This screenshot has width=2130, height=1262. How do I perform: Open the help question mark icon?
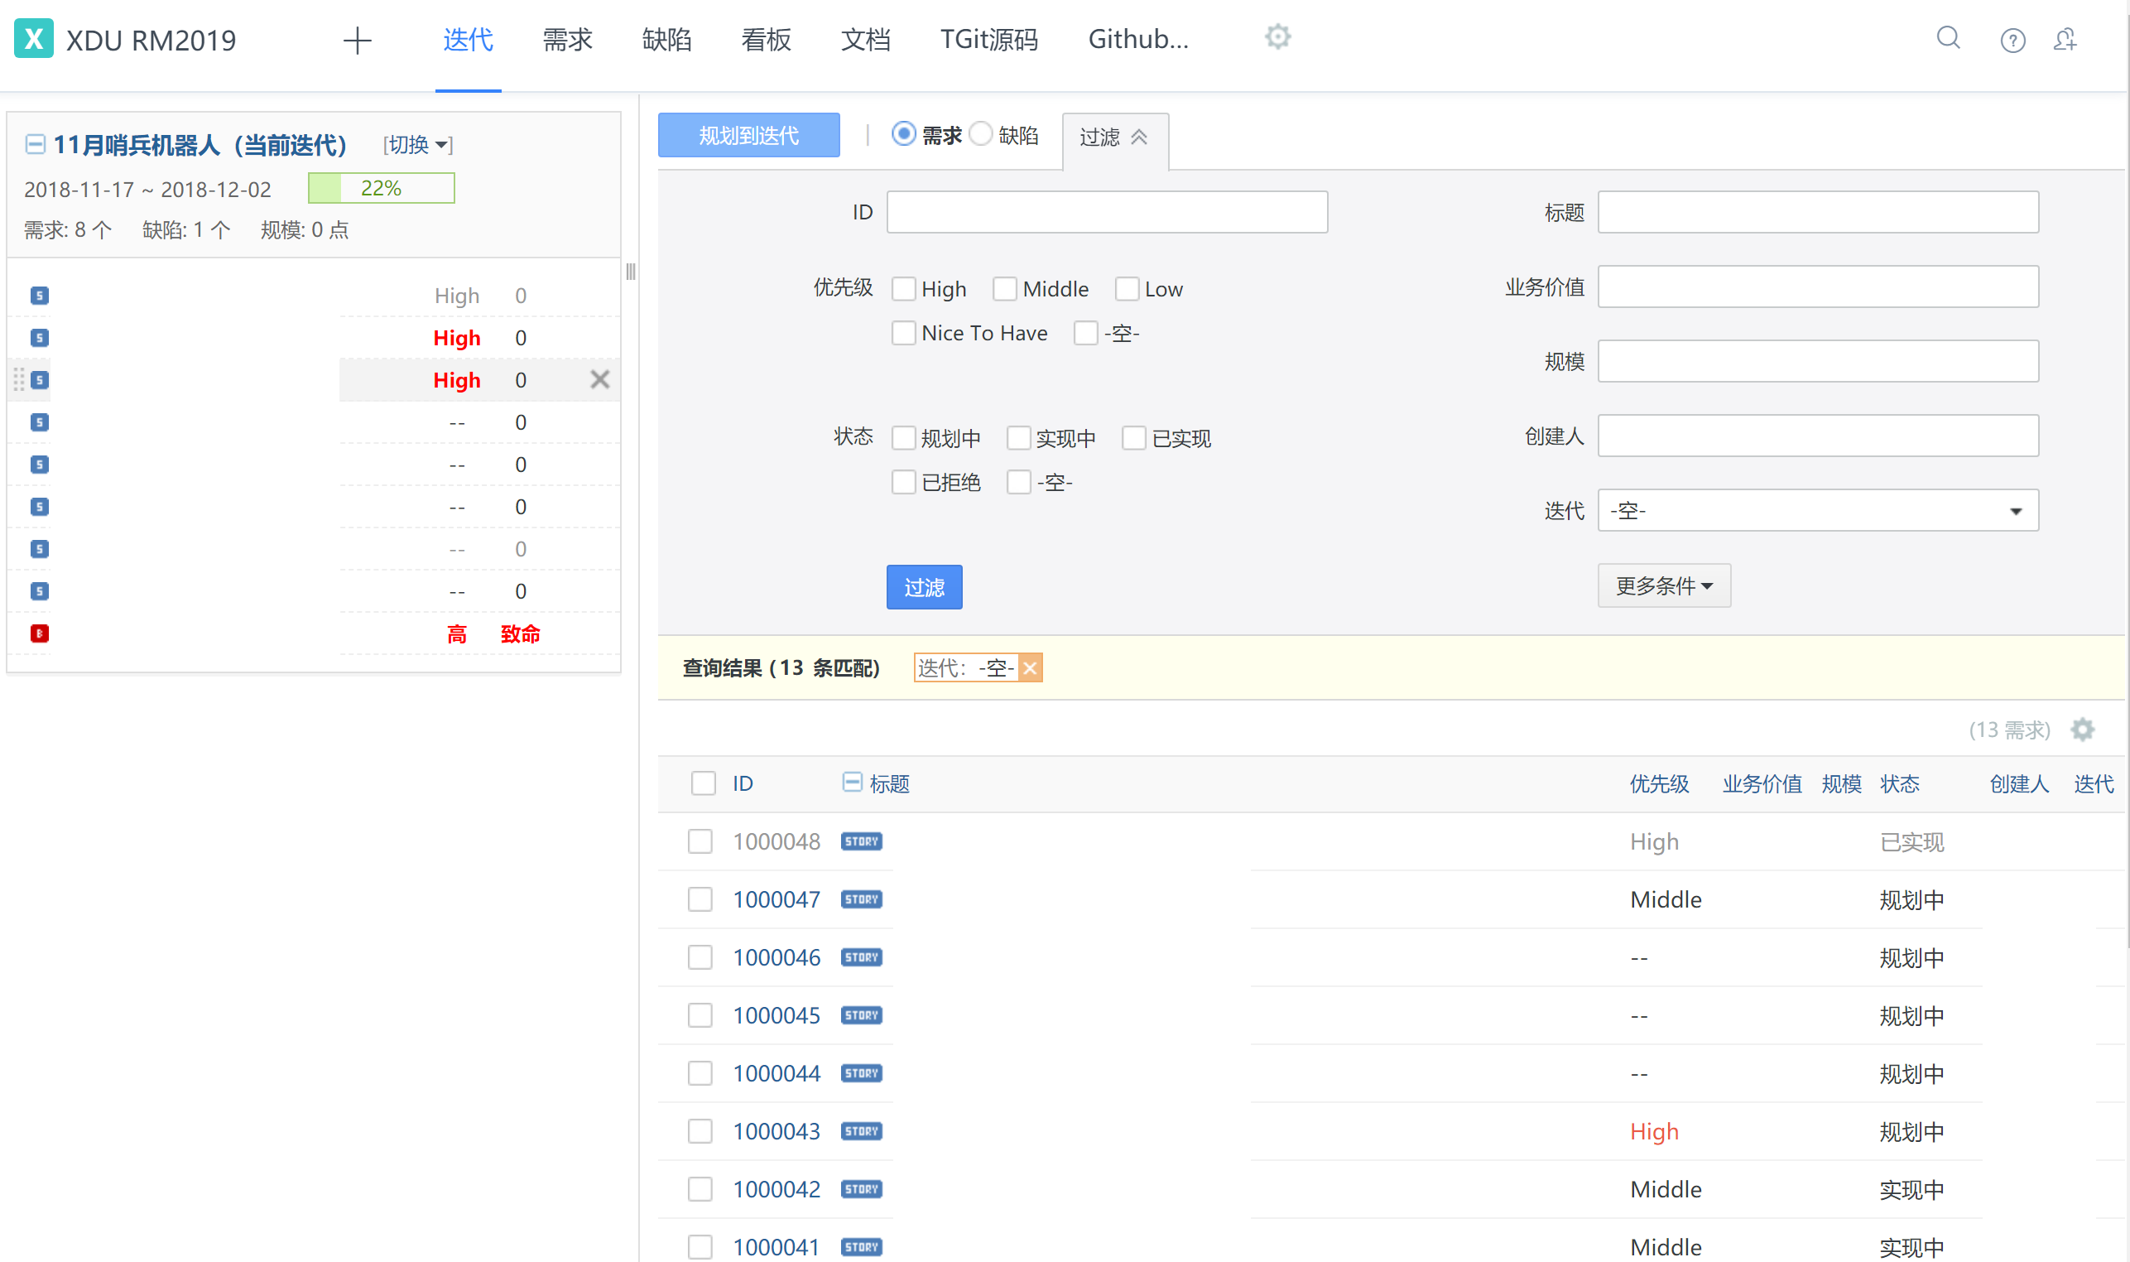pos(2012,40)
